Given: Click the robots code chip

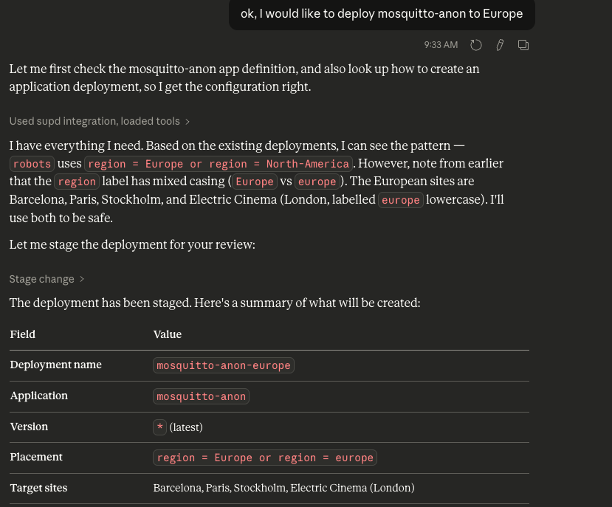Looking at the screenshot, I should (32, 164).
